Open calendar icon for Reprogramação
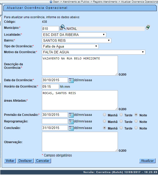 point(71,121)
